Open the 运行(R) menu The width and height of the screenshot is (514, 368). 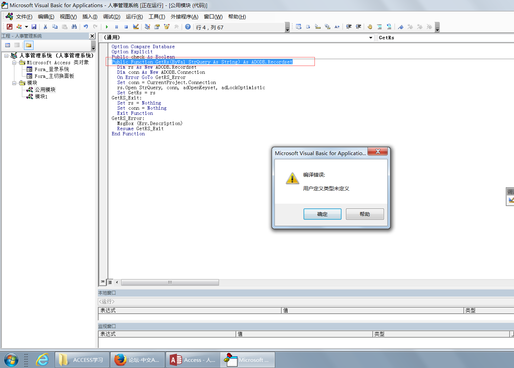click(134, 17)
